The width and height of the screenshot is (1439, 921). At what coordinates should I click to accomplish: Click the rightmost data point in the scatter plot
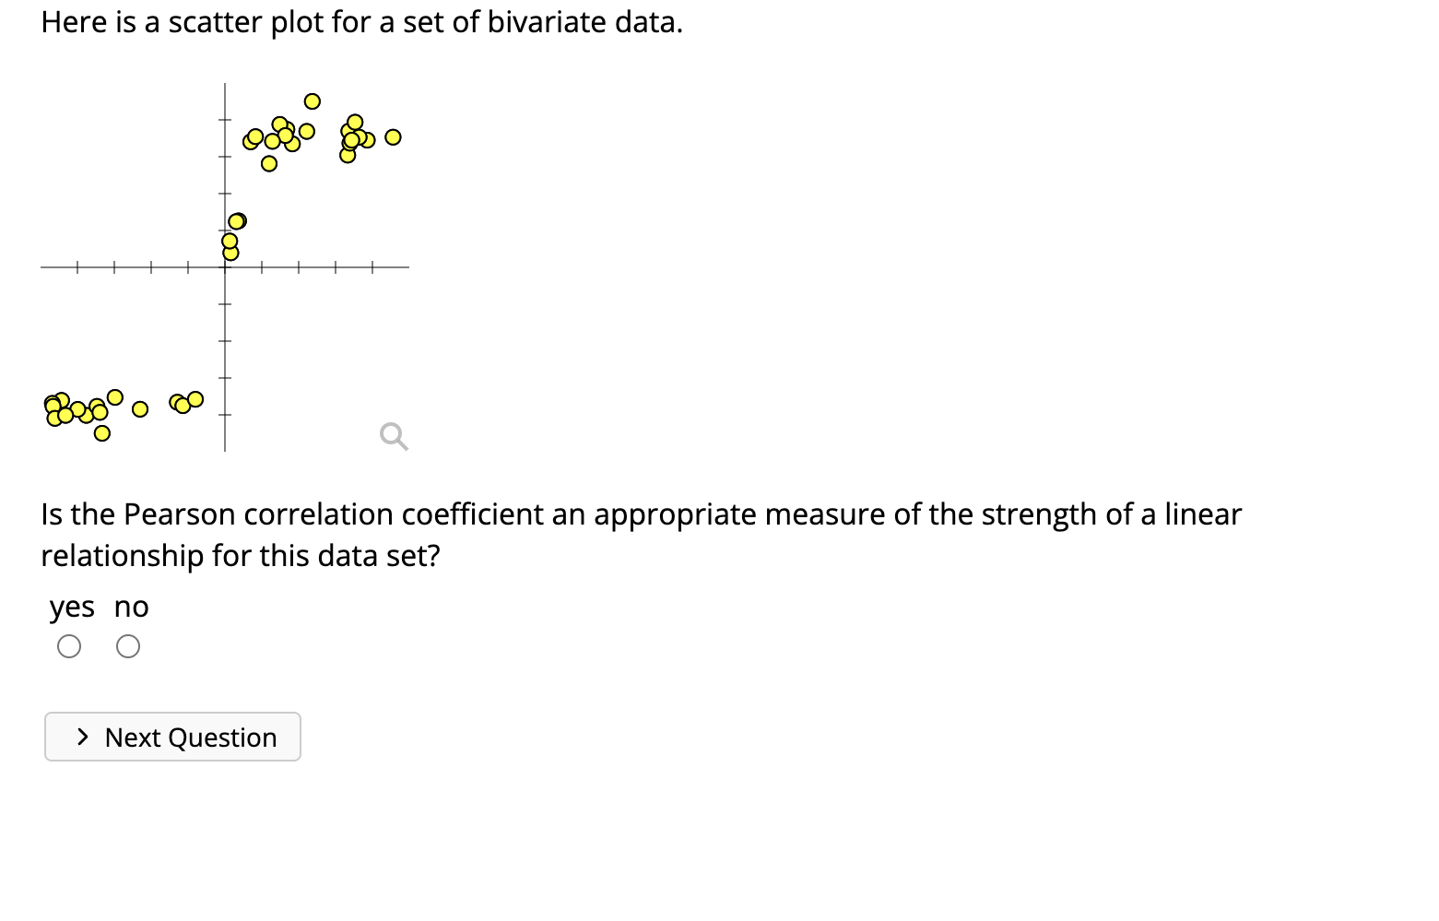click(393, 137)
